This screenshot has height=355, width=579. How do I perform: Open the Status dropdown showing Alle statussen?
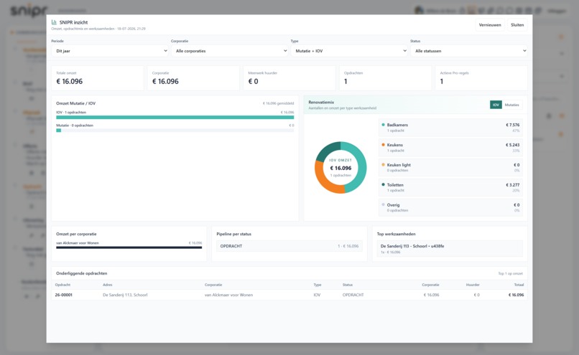469,51
